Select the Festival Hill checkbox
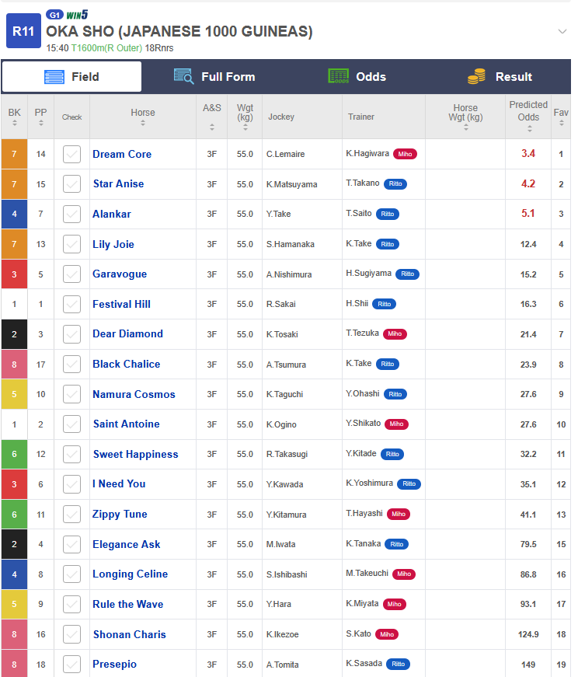The image size is (578, 677). 71,305
